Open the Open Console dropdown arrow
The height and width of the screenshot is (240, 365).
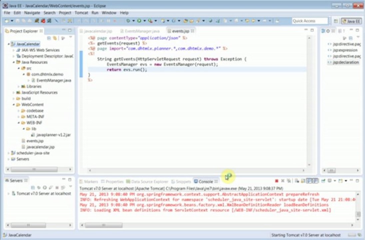[x=346, y=181]
